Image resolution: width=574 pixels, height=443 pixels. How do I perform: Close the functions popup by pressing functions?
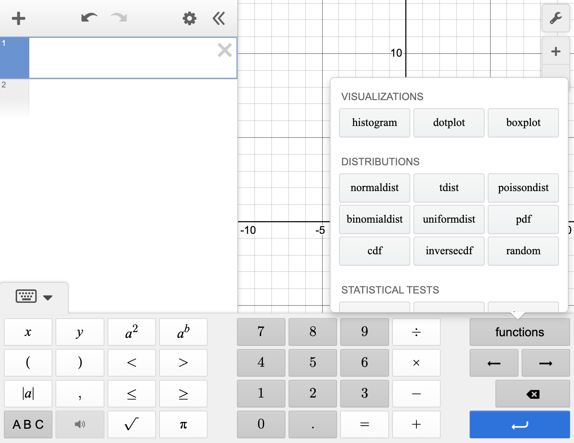point(519,332)
